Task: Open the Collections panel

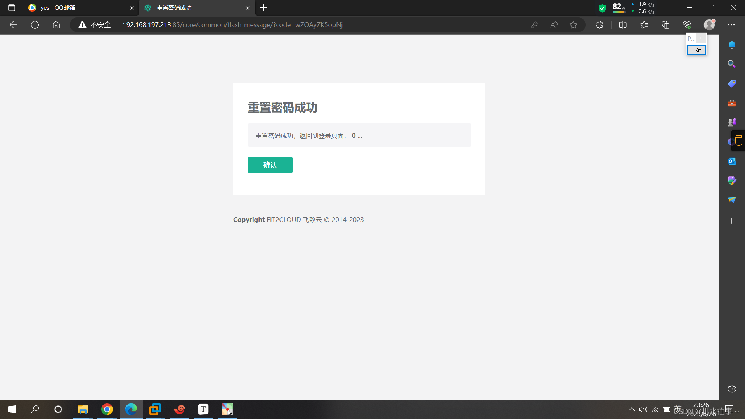Action: click(665, 25)
